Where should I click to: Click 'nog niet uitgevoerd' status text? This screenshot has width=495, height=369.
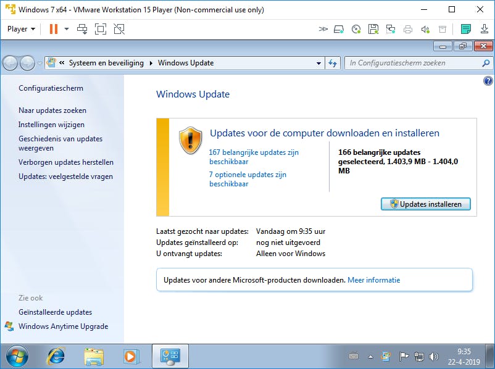288,243
